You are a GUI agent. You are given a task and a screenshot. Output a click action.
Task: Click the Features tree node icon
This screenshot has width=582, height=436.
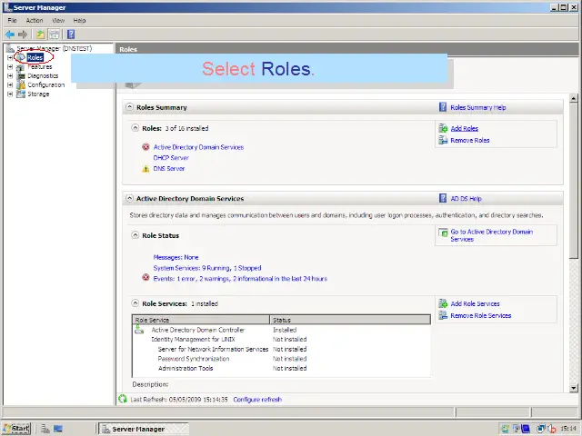point(21,67)
